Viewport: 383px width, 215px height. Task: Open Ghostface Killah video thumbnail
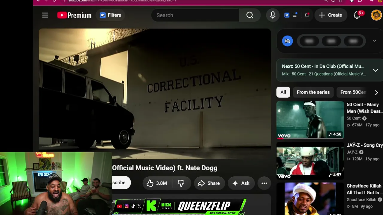pyautogui.click(x=310, y=199)
